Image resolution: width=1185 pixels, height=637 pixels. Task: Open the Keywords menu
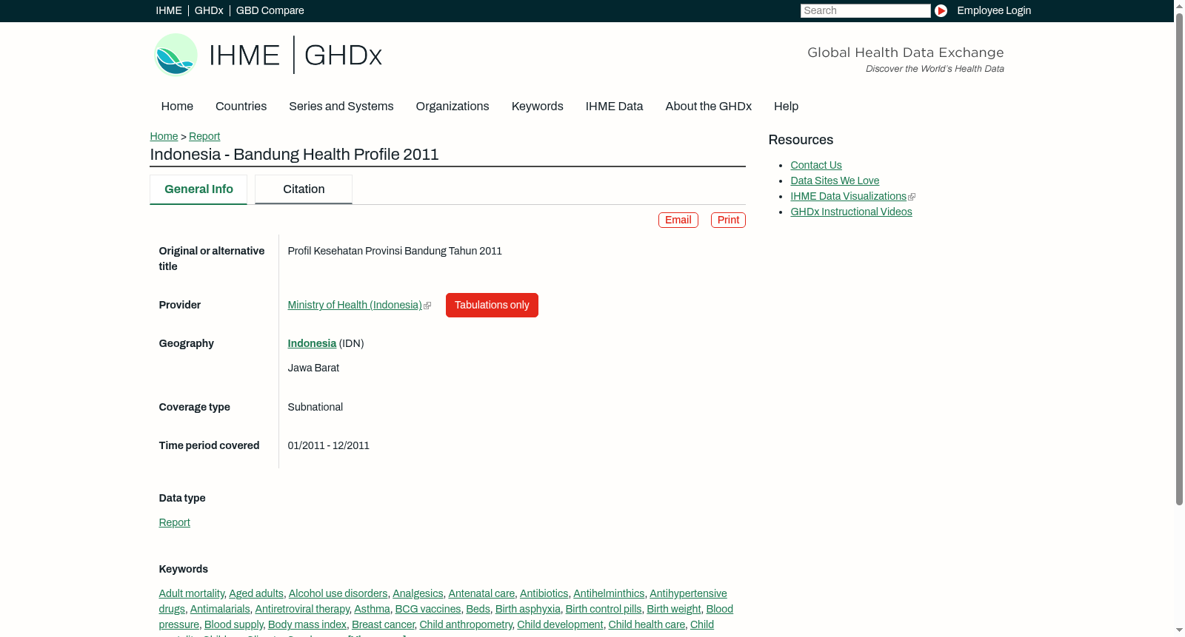[538, 107]
